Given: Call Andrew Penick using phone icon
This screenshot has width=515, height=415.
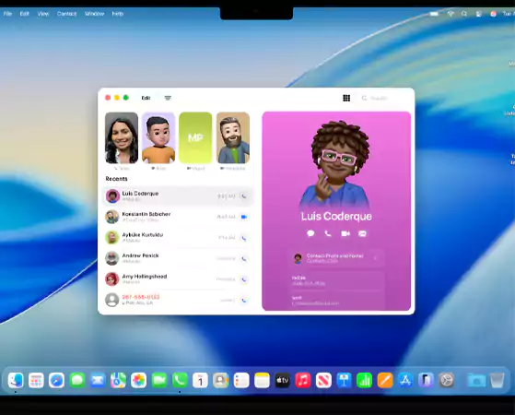Looking at the screenshot, I should (244, 259).
